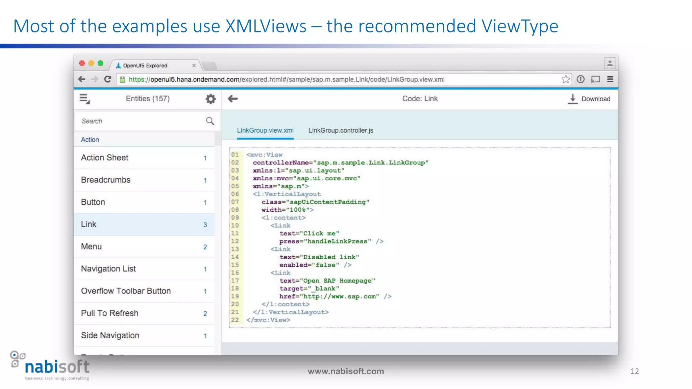Select Action Sheet entity
692x389 pixels.
point(144,158)
